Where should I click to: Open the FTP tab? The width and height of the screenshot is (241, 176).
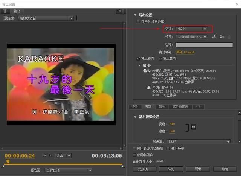coord(198,107)
